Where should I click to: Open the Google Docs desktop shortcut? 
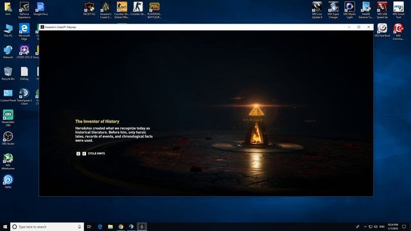40,9
